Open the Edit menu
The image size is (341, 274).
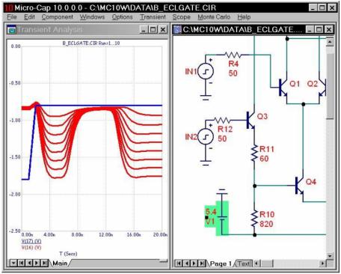coord(29,17)
